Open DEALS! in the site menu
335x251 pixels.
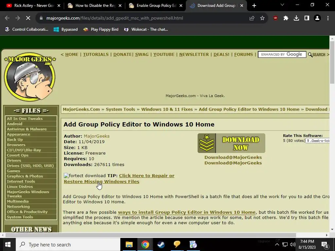pos(221,55)
